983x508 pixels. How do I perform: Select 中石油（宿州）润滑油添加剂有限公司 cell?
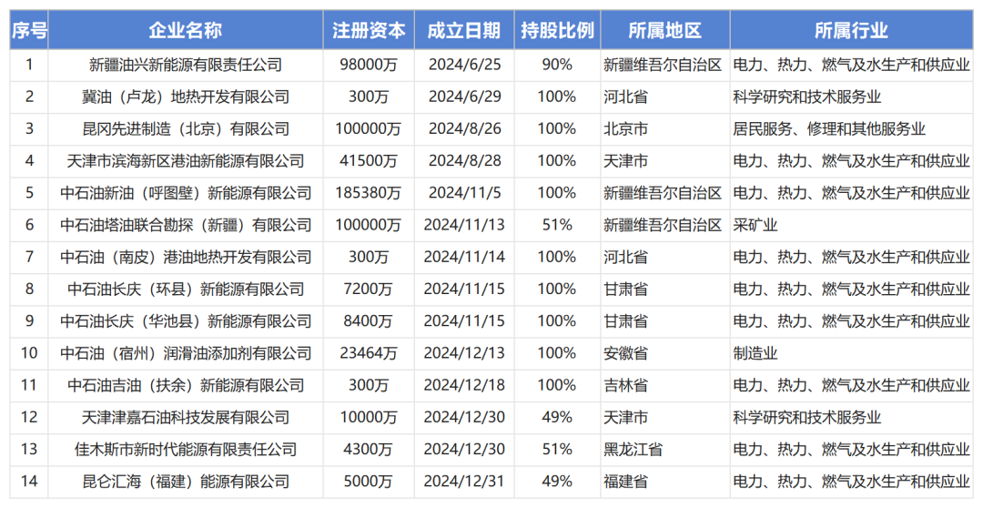click(186, 353)
